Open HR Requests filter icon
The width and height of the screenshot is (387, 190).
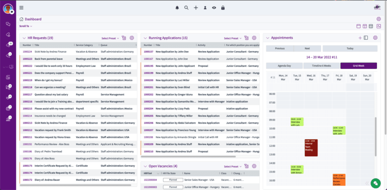[x=124, y=38]
